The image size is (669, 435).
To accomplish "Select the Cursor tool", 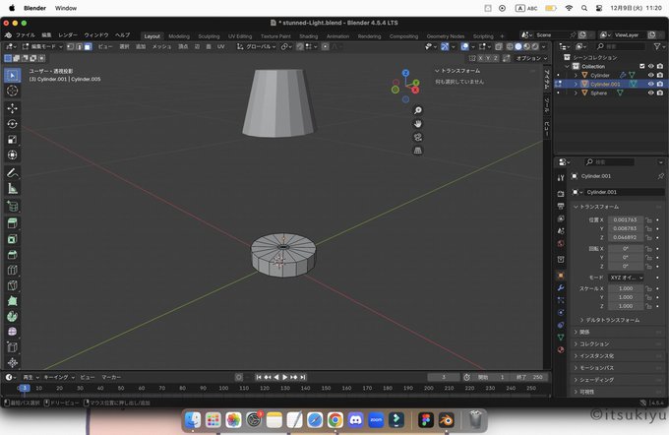I will 13,91.
